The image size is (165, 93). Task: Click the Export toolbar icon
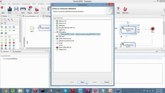(x=36, y=9)
